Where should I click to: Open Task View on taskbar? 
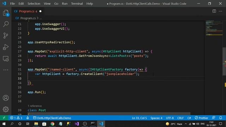pos(28,124)
